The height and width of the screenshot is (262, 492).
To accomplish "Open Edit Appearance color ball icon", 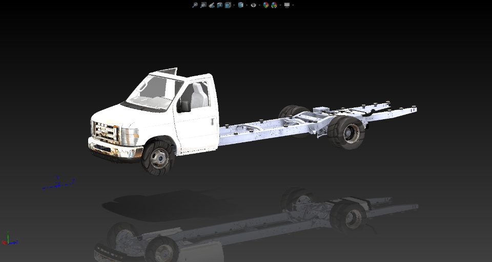I will [x=266, y=5].
